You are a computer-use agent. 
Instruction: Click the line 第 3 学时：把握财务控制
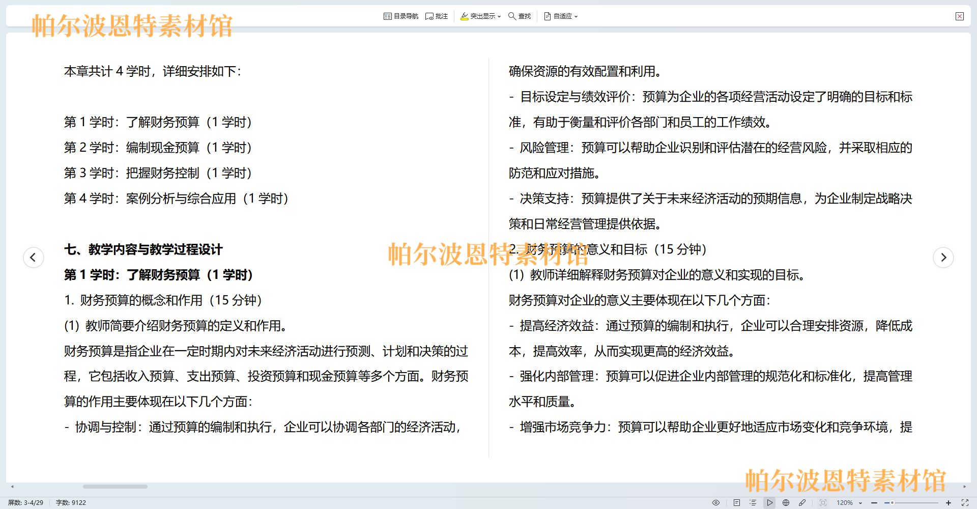pyautogui.click(x=158, y=173)
